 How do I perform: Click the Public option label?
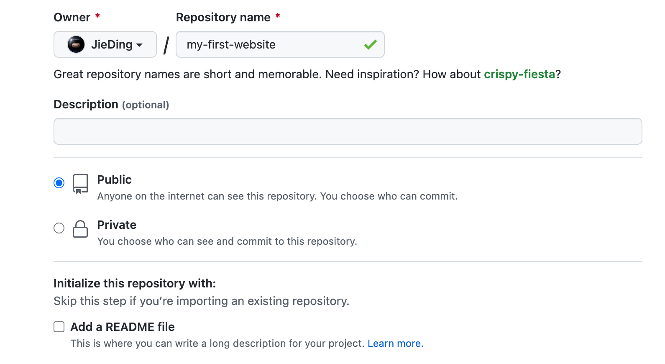tap(114, 179)
